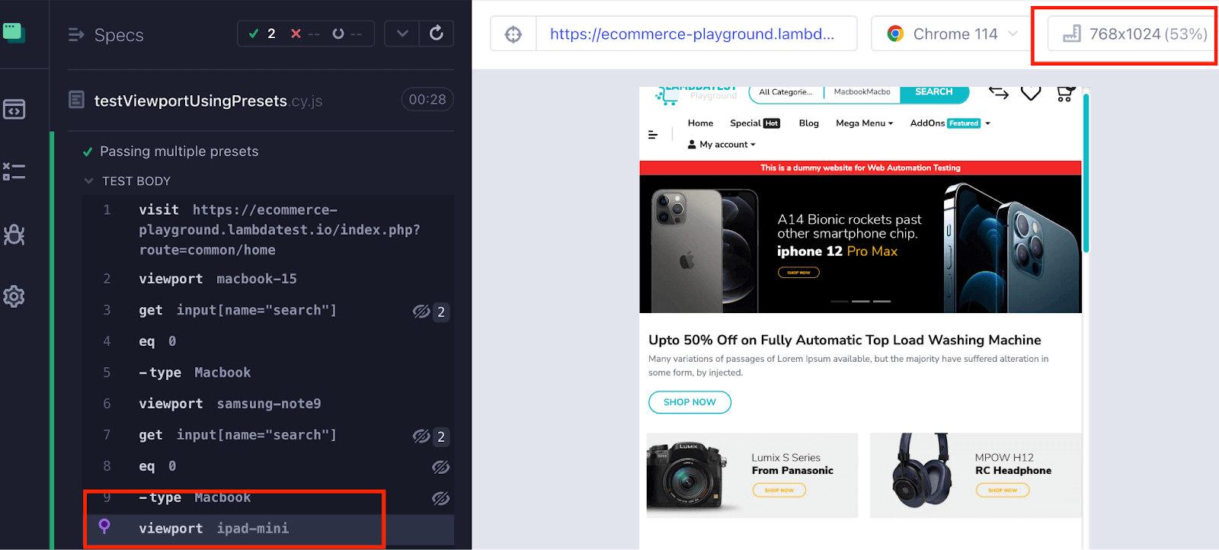Select the type Macbook command on row 5

tap(268, 373)
